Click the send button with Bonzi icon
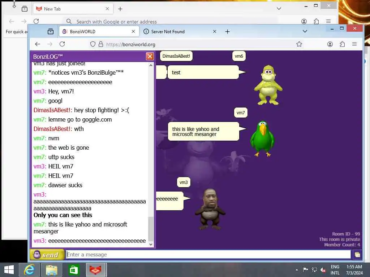Screen dimensions: 370x277 pyautogui.click(x=47, y=255)
